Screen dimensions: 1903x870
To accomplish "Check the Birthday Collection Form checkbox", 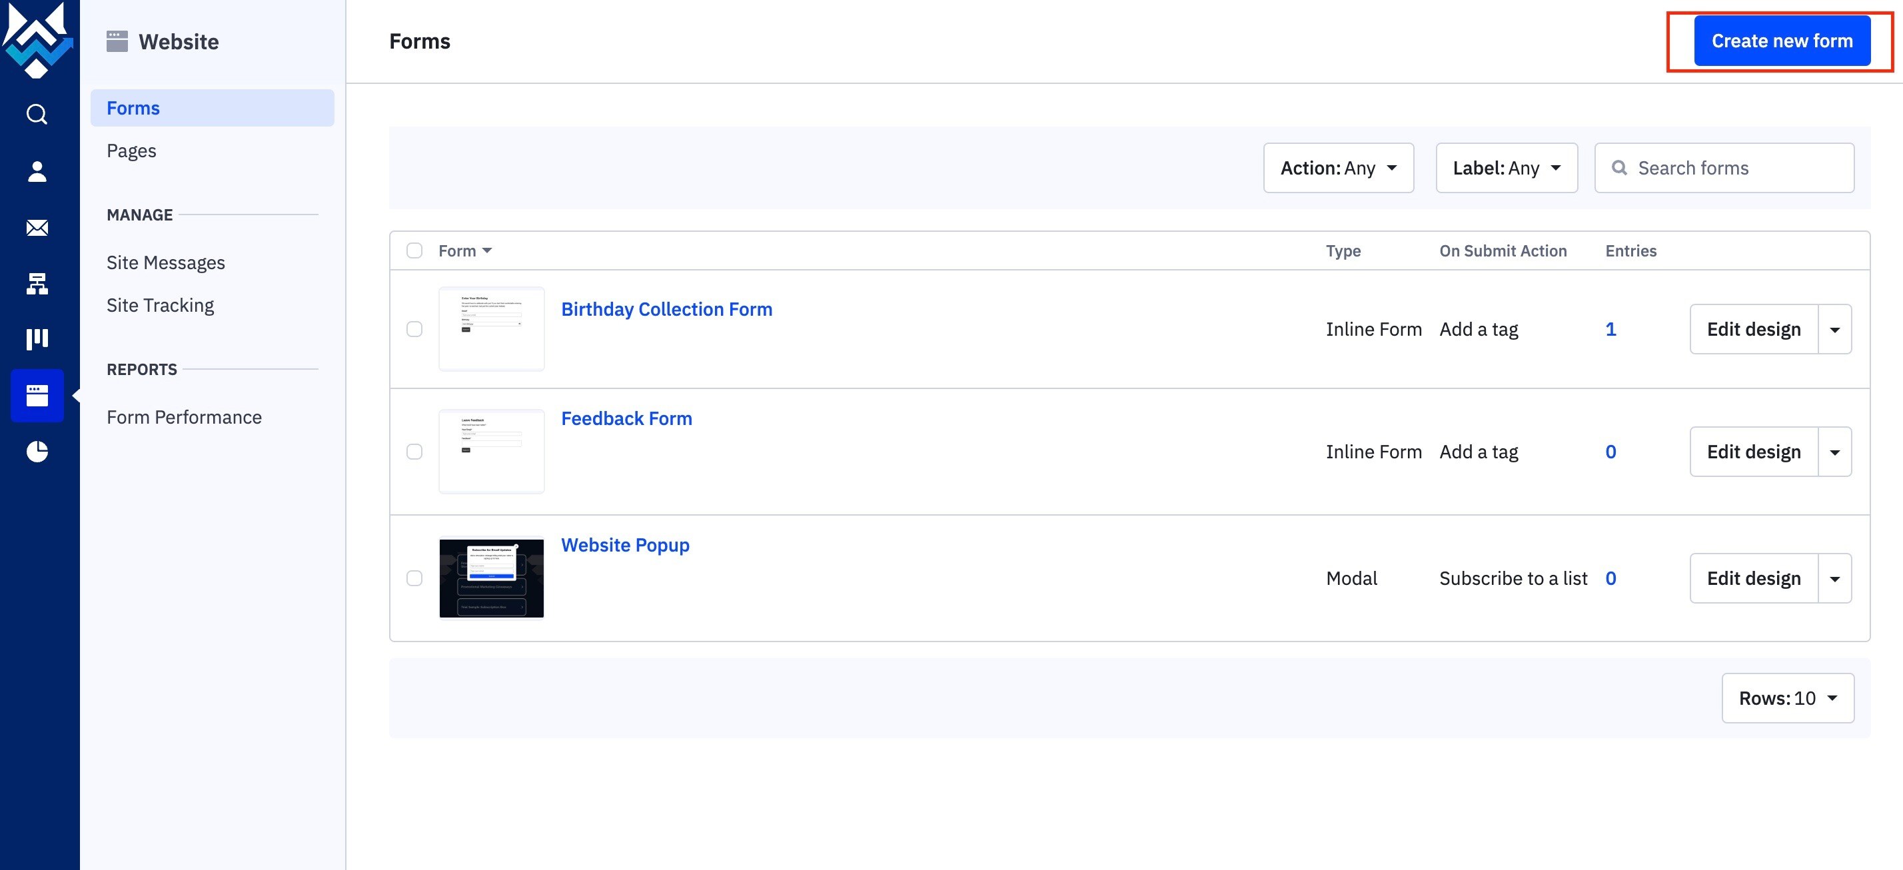I will (414, 328).
